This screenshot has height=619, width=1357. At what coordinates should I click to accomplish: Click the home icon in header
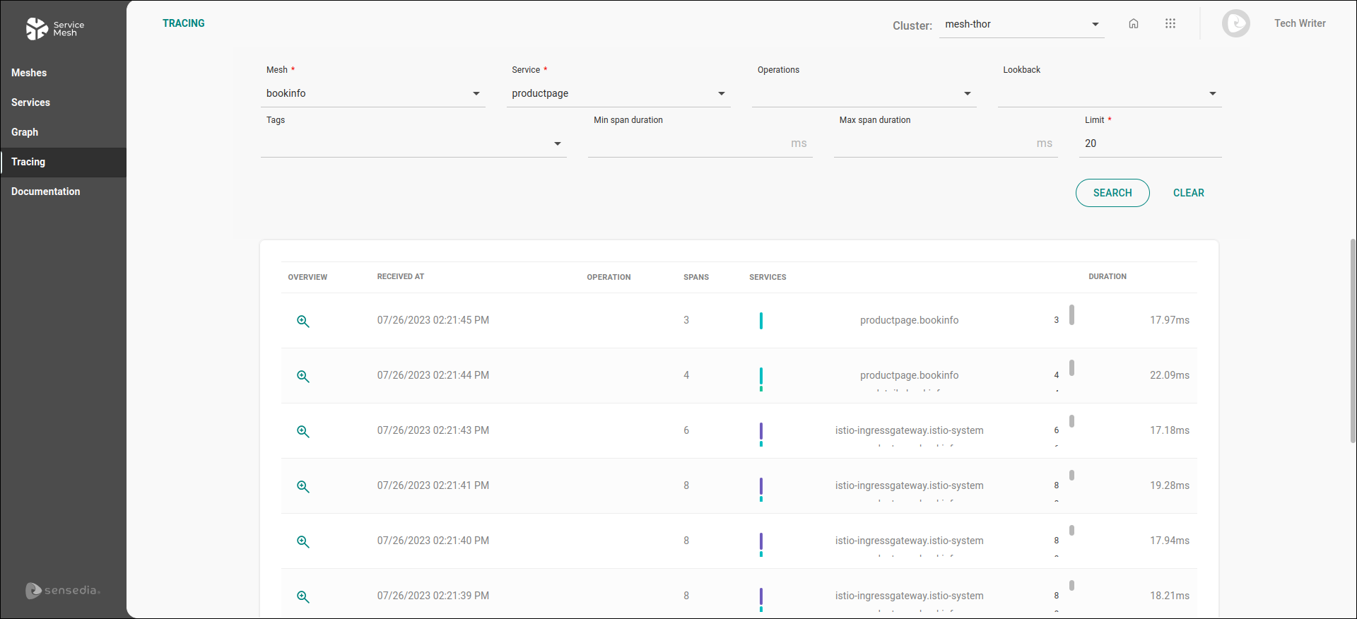pyautogui.click(x=1134, y=23)
